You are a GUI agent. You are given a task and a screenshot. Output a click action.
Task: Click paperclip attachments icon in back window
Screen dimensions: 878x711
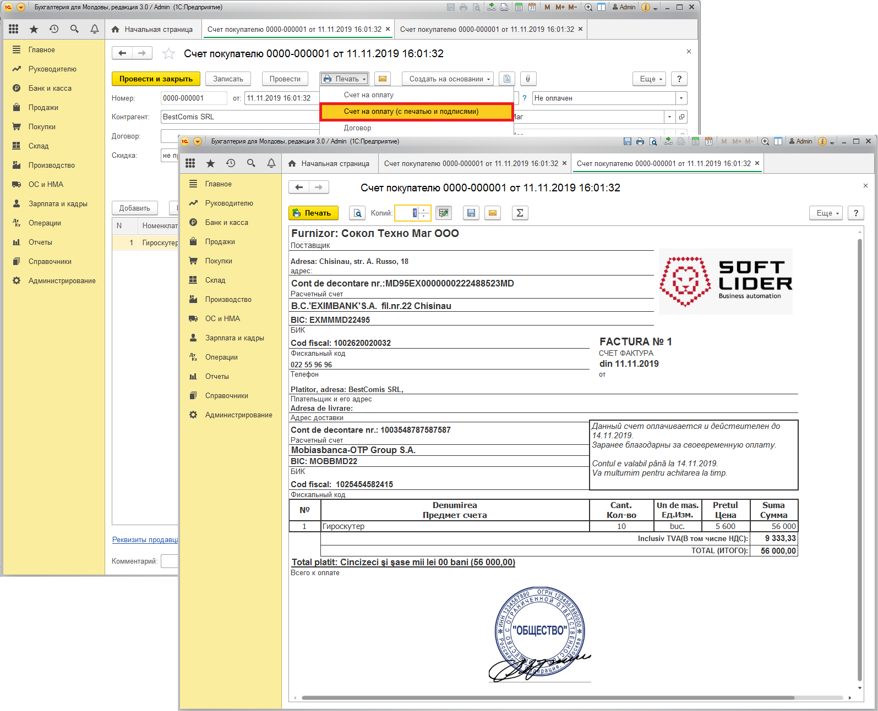tap(528, 79)
